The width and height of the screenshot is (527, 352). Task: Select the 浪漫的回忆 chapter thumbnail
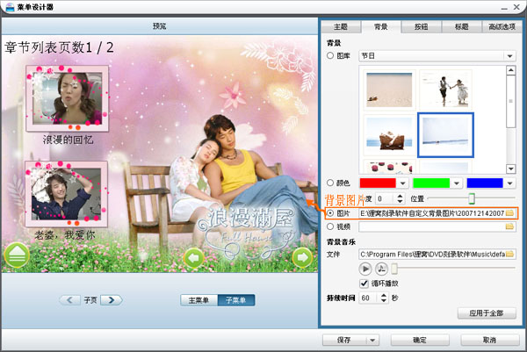tap(68, 98)
